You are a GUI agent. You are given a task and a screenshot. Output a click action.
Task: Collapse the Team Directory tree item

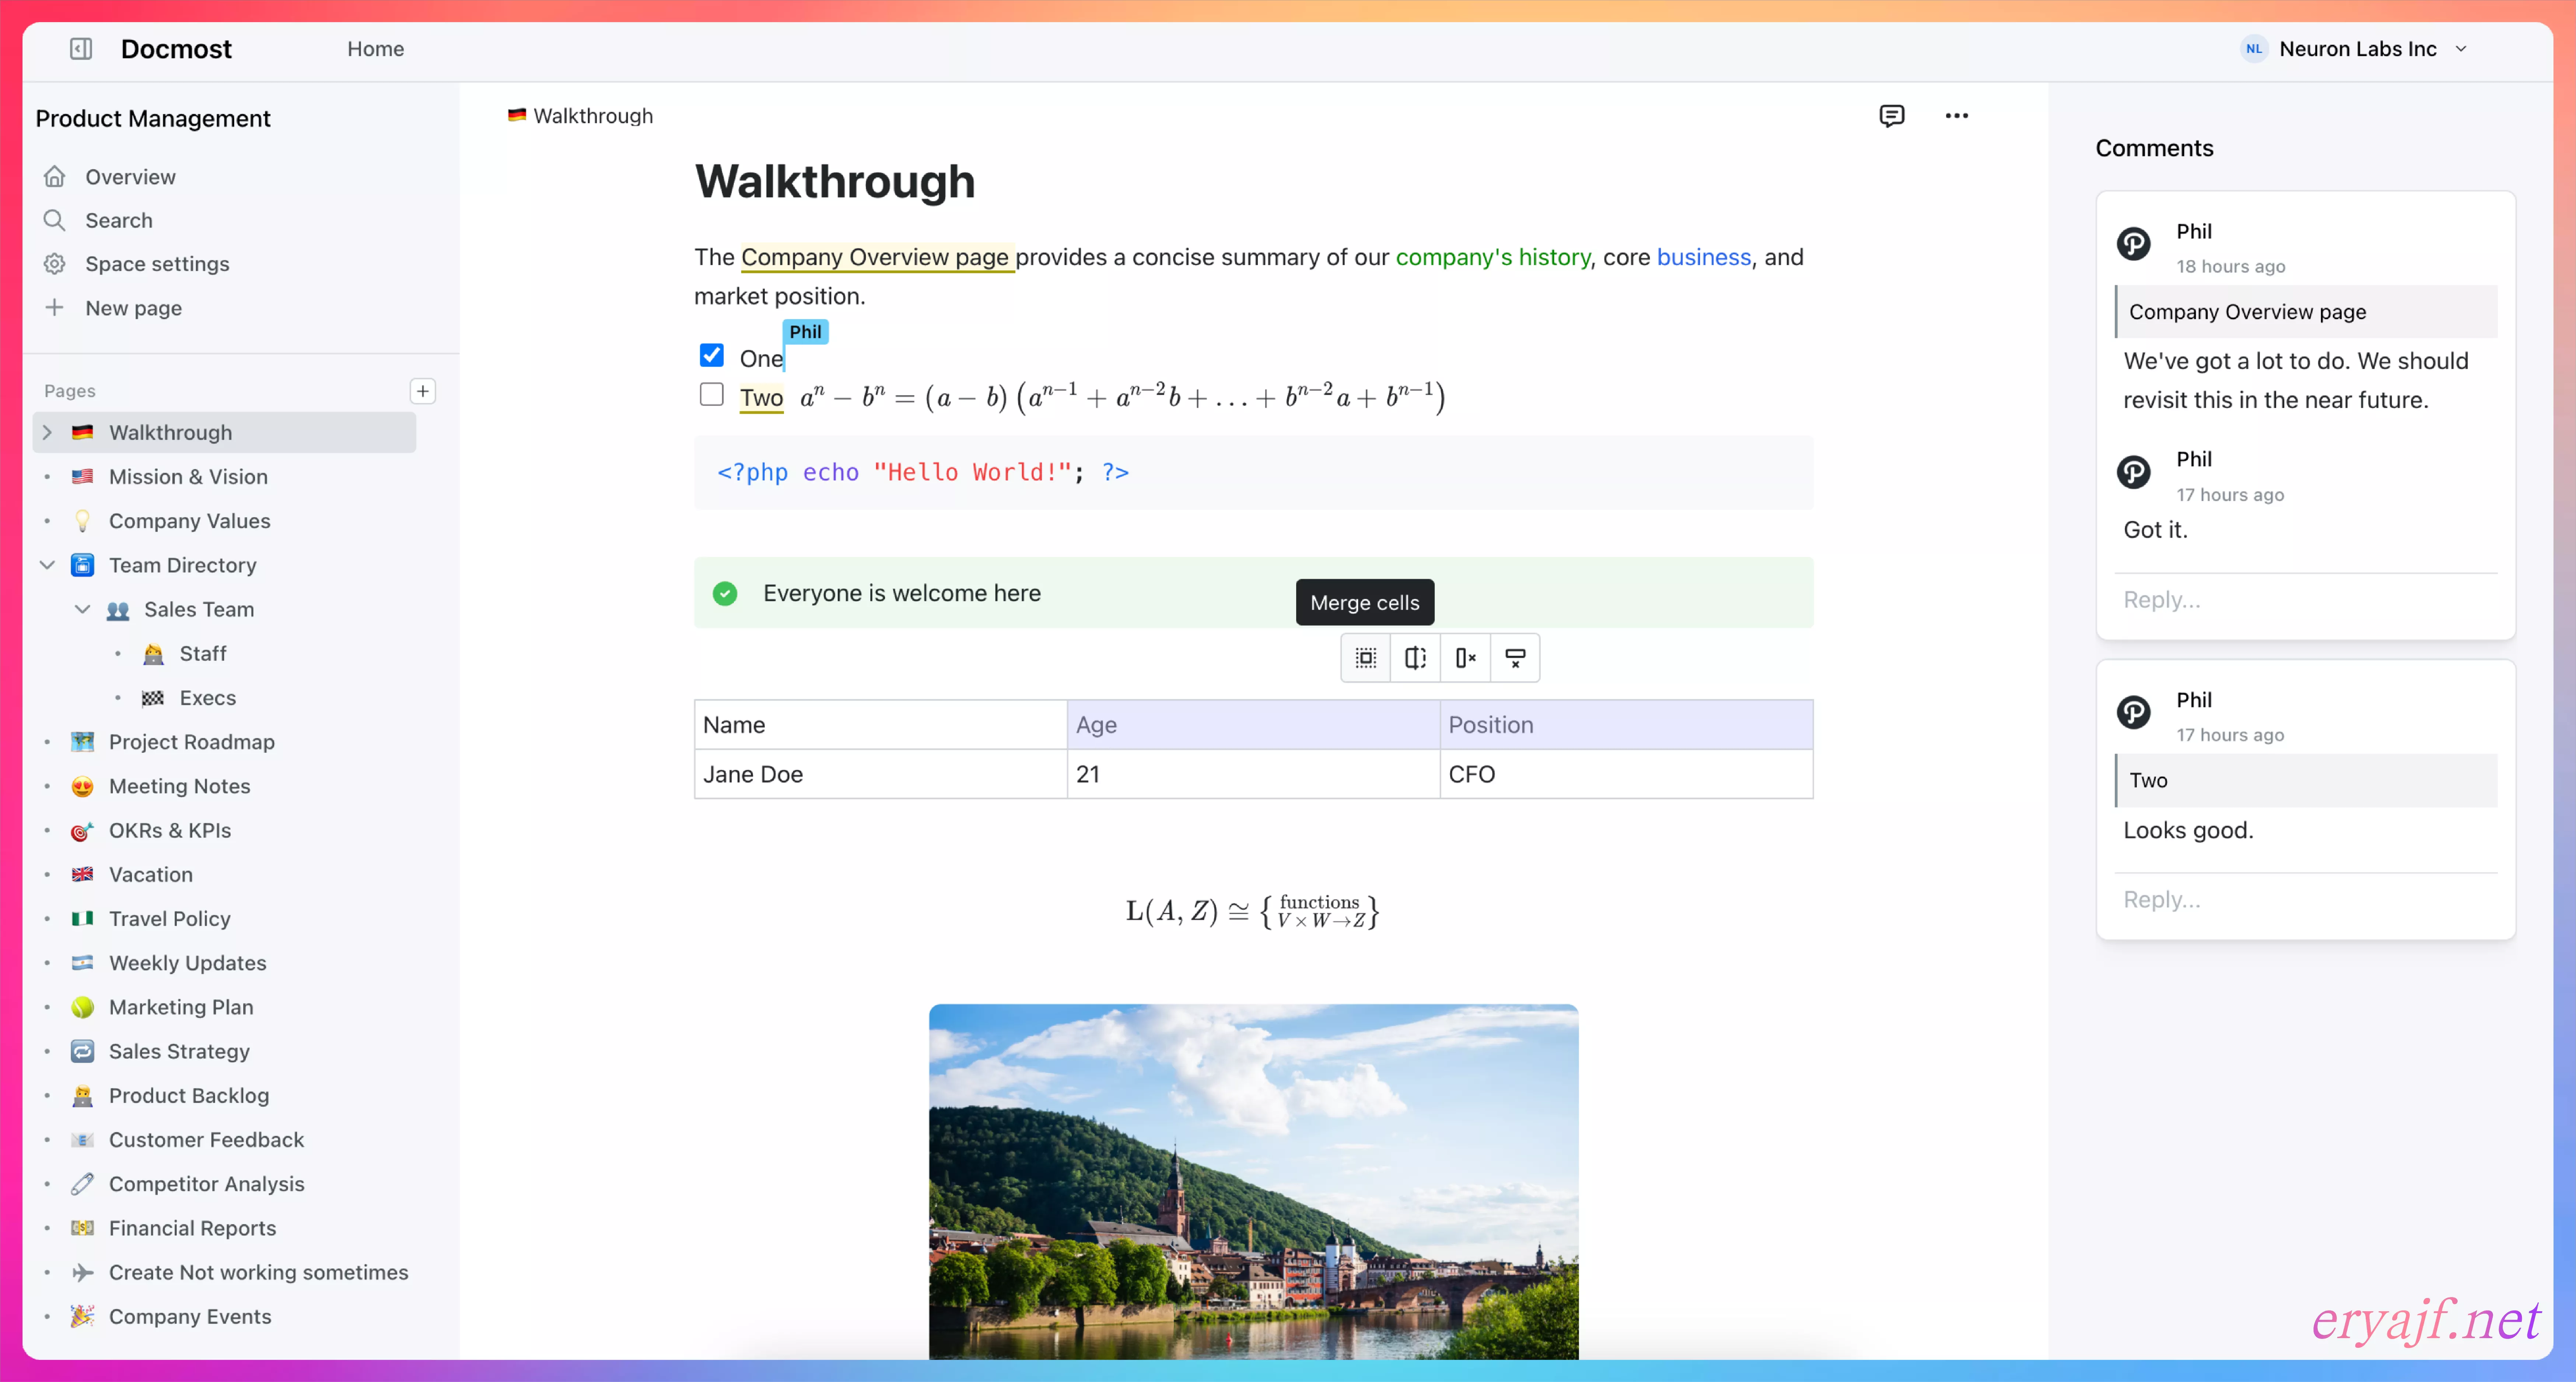coord(47,565)
